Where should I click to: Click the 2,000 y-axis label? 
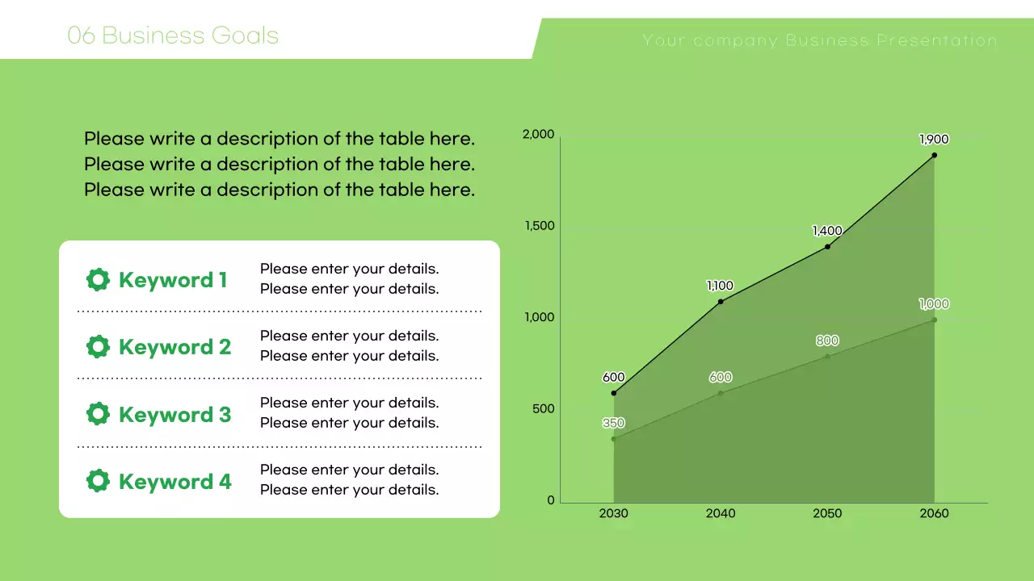539,134
